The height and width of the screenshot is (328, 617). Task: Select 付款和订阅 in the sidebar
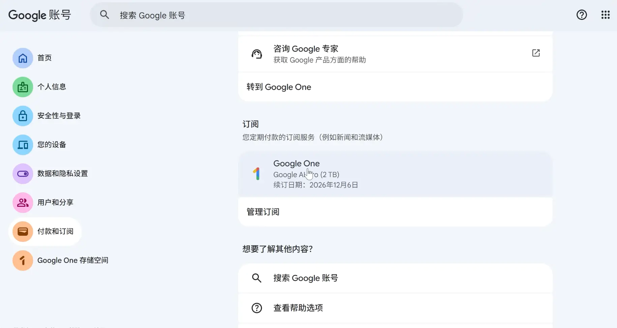pyautogui.click(x=55, y=231)
